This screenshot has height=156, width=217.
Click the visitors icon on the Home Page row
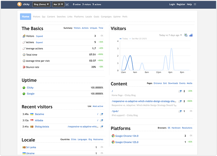click(x=180, y=91)
